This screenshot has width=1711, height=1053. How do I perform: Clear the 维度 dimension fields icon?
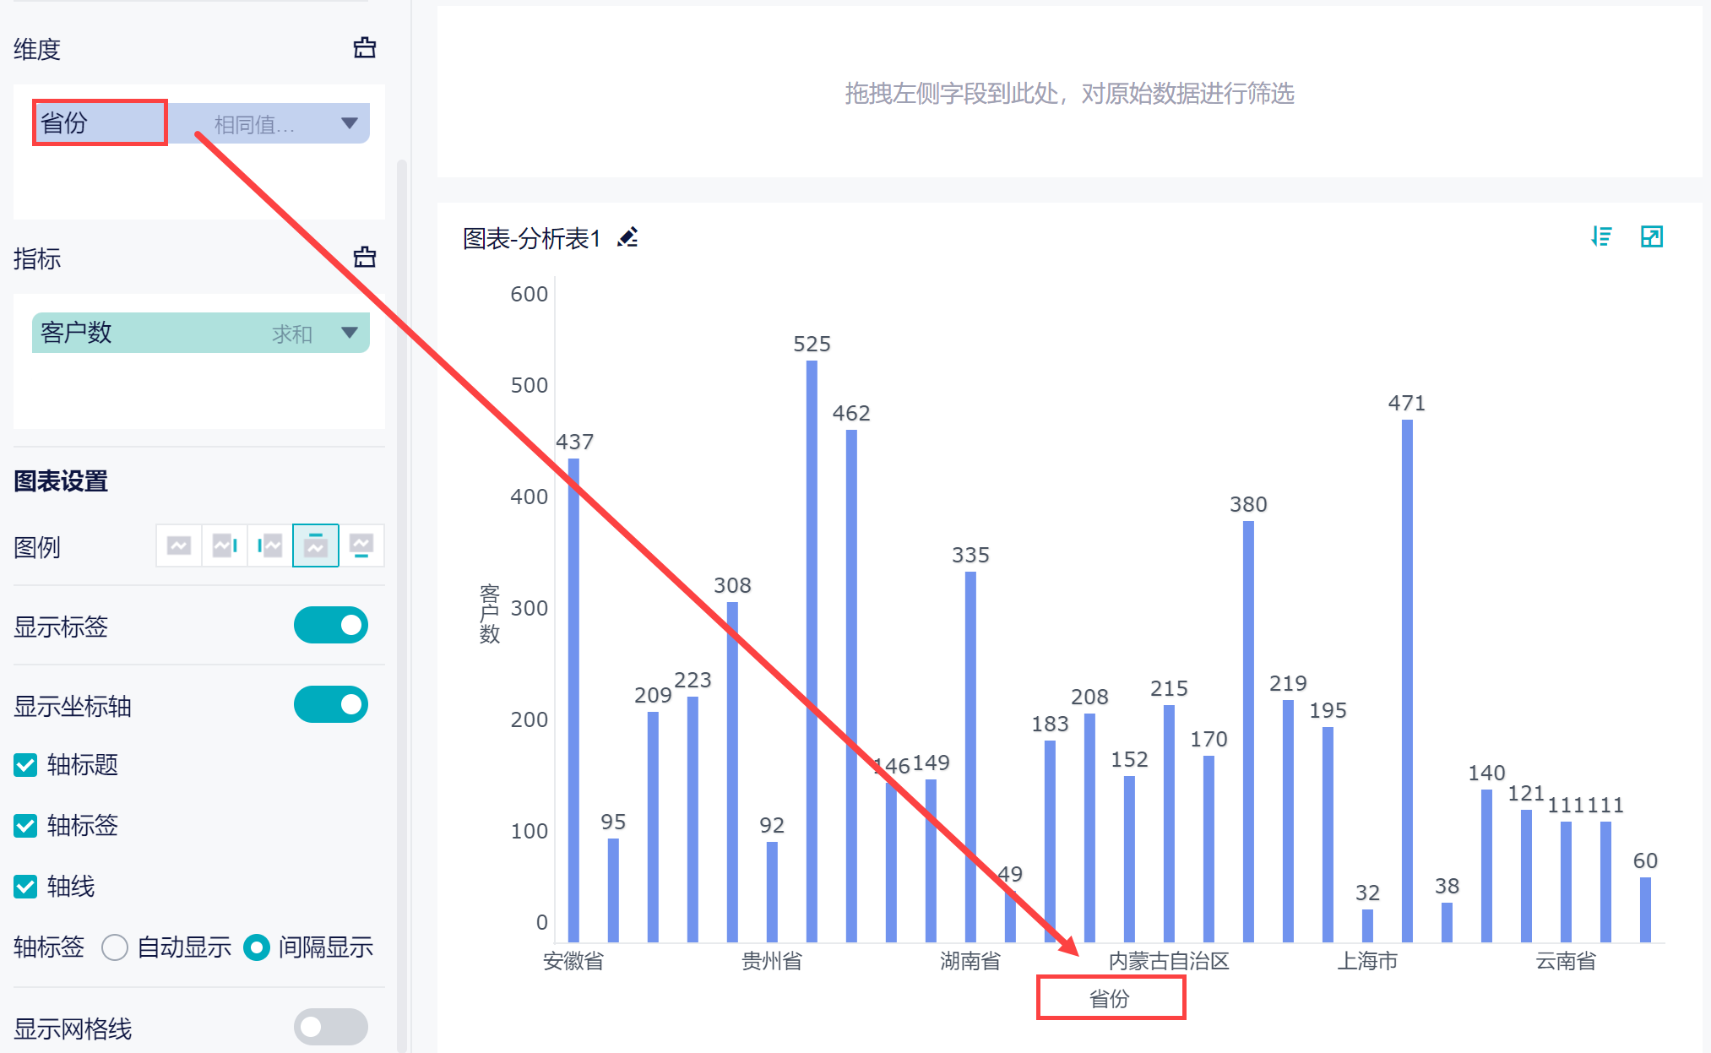(x=364, y=48)
